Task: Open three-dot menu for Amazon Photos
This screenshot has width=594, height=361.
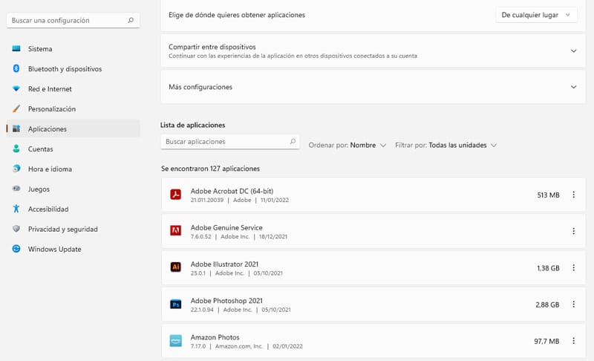Action: coord(573,341)
